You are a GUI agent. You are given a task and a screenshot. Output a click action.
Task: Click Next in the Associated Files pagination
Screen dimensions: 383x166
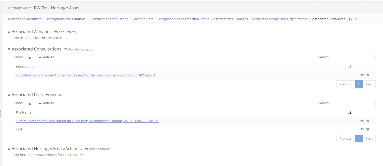[x=369, y=138]
